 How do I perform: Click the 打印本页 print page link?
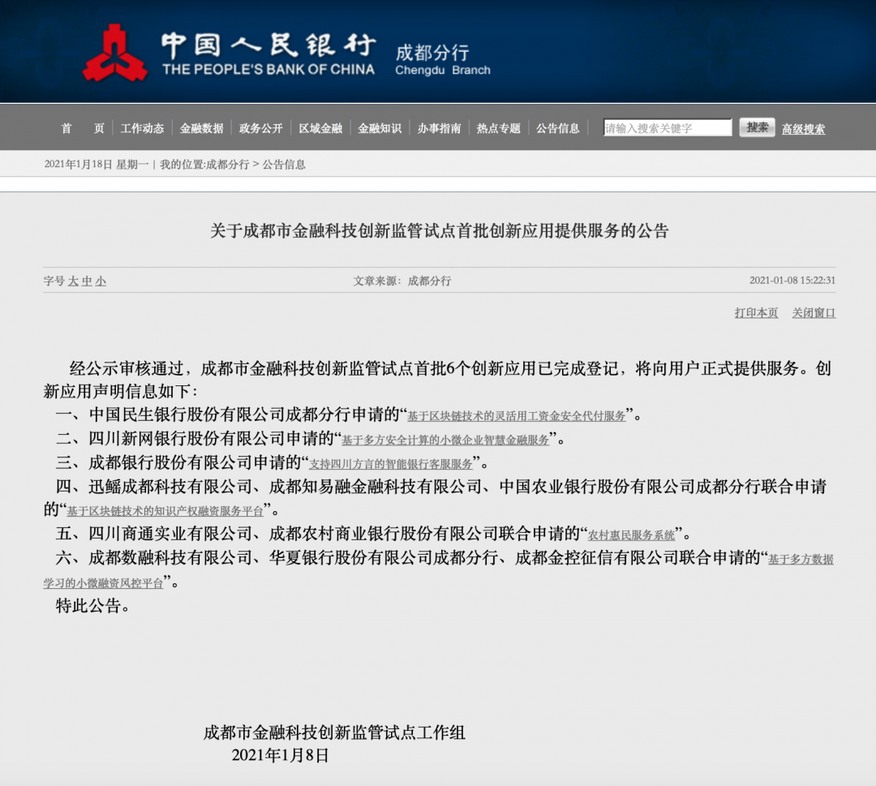(x=756, y=313)
